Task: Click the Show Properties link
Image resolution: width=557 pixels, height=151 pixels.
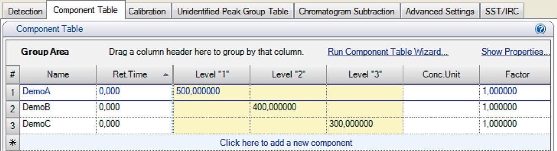Action: click(x=515, y=52)
